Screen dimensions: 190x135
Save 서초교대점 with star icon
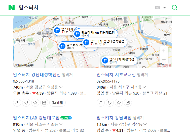tap(119, 103)
